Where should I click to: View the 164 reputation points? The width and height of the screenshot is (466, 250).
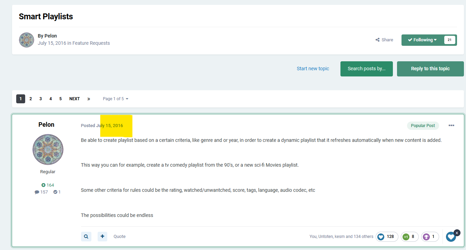point(48,185)
